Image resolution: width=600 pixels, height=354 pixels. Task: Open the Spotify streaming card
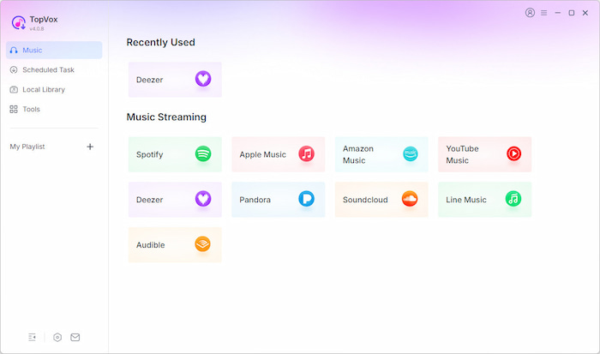[175, 154]
